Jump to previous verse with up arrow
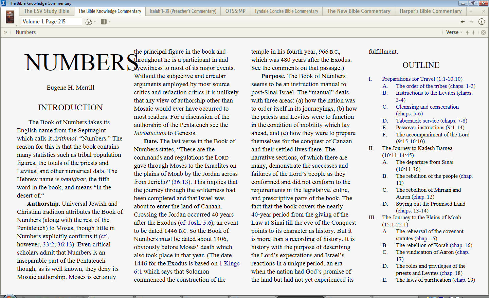Image resolution: width=489 pixels, height=298 pixels. coord(467,32)
